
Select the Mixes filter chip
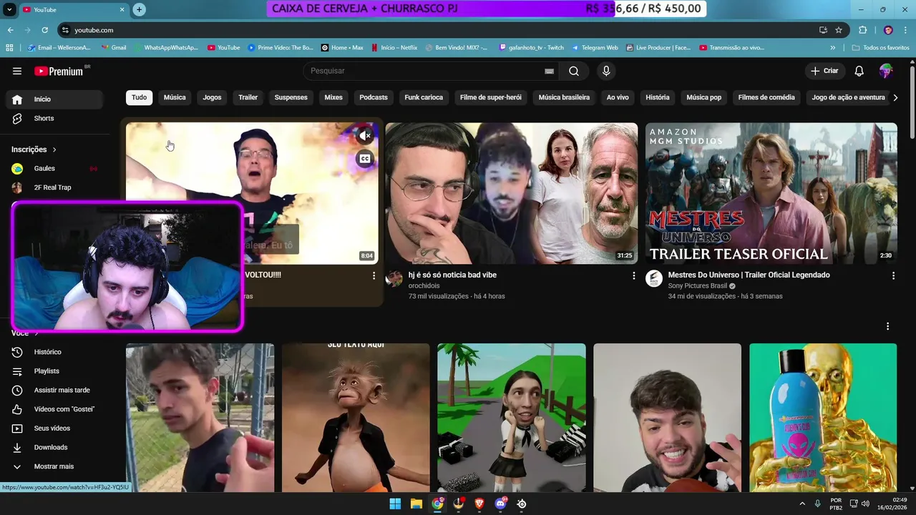coord(333,97)
